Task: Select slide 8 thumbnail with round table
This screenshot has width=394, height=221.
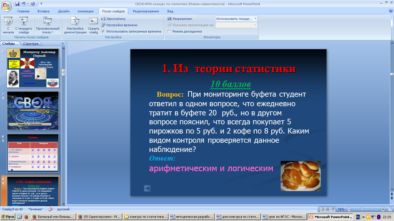Action: coord(33,153)
